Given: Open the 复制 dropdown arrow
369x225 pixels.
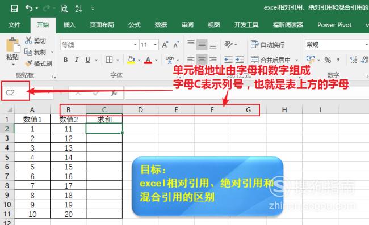Looking at the screenshot, I should point(52,52).
